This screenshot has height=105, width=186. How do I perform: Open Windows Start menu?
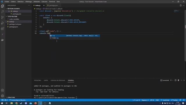2,103
